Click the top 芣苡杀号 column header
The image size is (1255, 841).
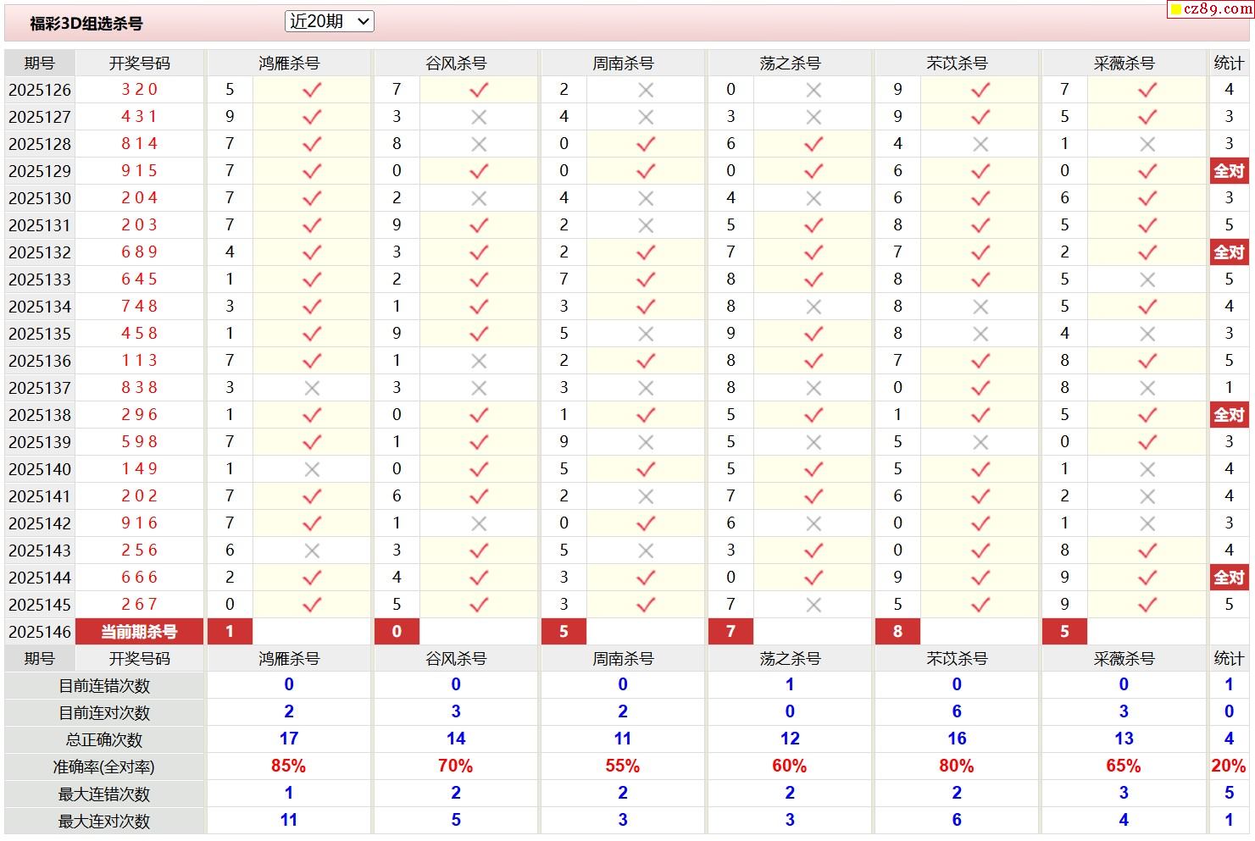coord(957,63)
